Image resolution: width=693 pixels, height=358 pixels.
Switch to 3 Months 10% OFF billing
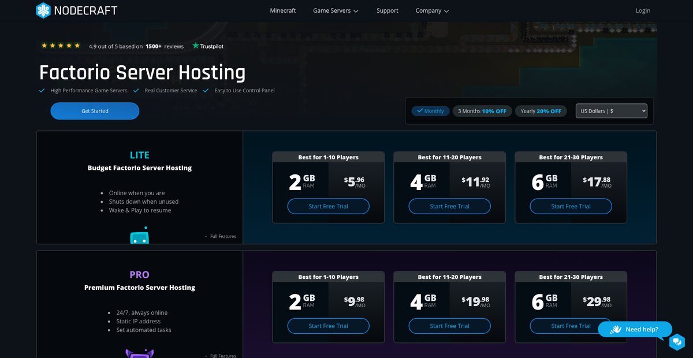coord(482,111)
